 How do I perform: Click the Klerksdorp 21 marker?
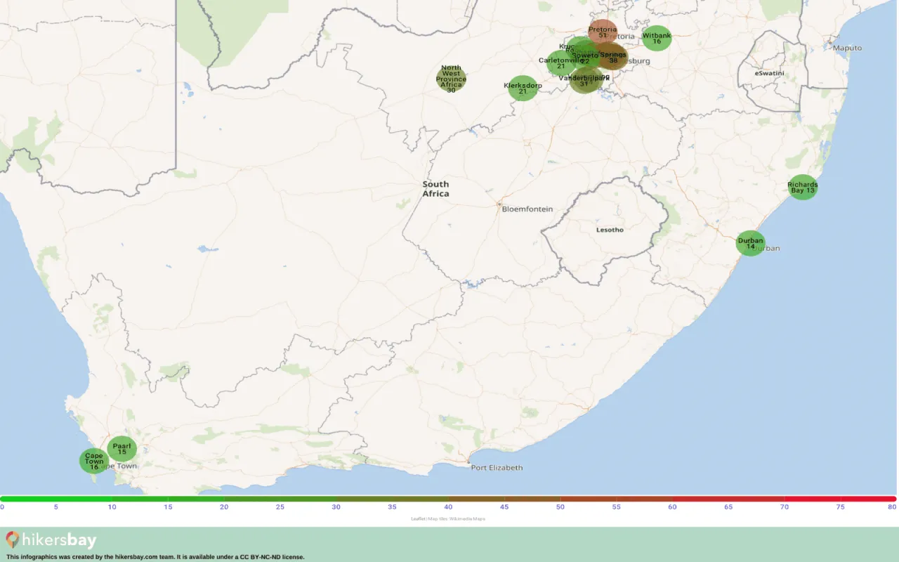(523, 88)
